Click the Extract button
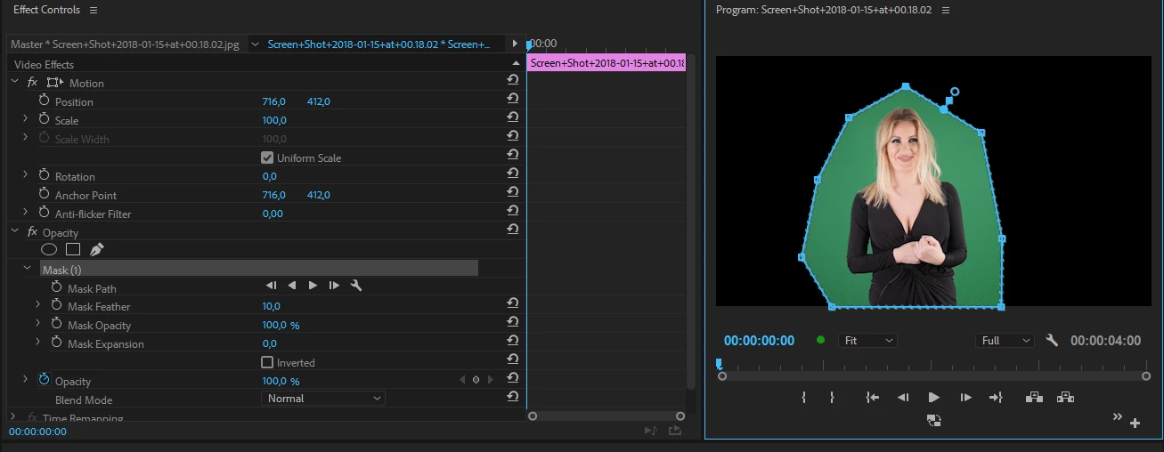Viewport: 1164px width, 452px height. click(1065, 398)
